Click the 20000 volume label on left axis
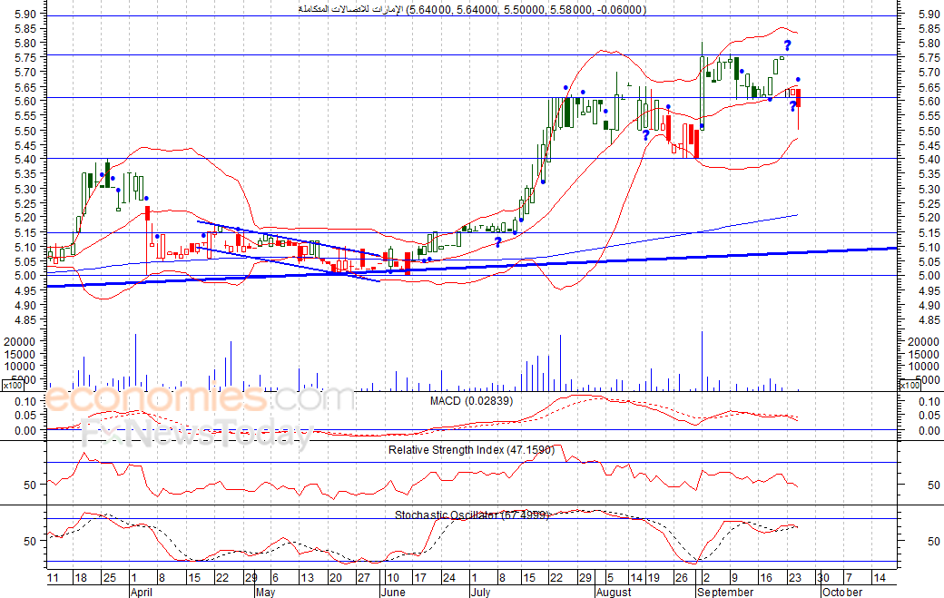This screenshot has width=944, height=598. 20,341
